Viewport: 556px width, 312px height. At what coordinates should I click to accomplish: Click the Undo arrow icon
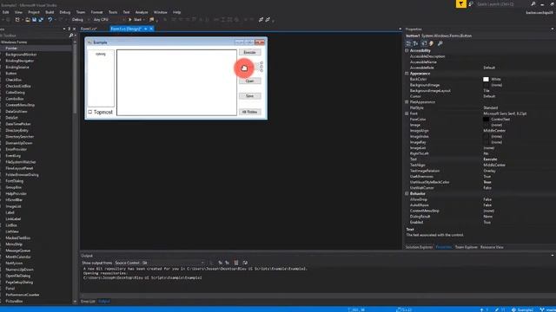coord(50,20)
